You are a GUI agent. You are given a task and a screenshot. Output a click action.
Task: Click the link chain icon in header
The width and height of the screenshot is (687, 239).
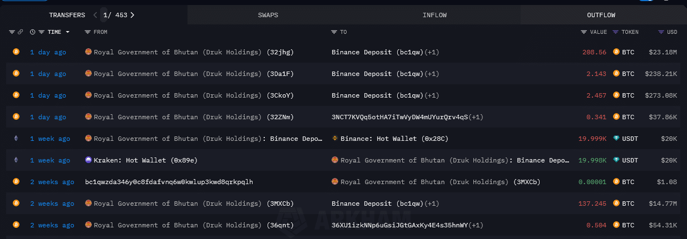[21, 32]
